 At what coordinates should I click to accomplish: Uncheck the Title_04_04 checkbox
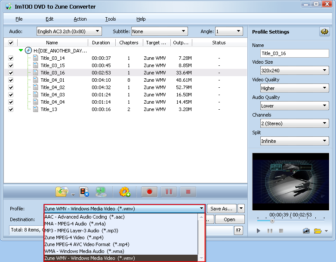click(x=11, y=102)
